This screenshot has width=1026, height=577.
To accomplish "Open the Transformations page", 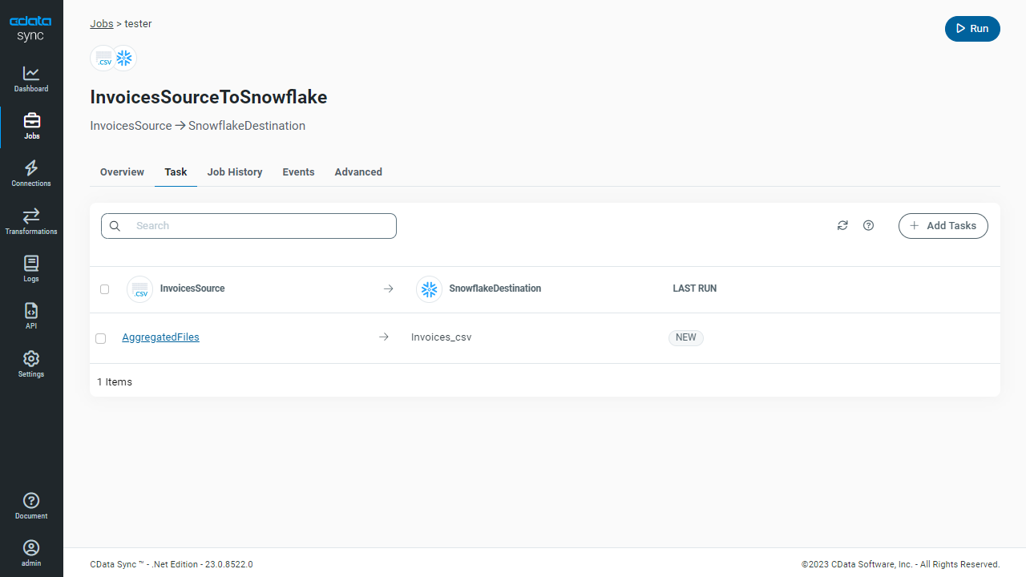I will pyautogui.click(x=31, y=221).
